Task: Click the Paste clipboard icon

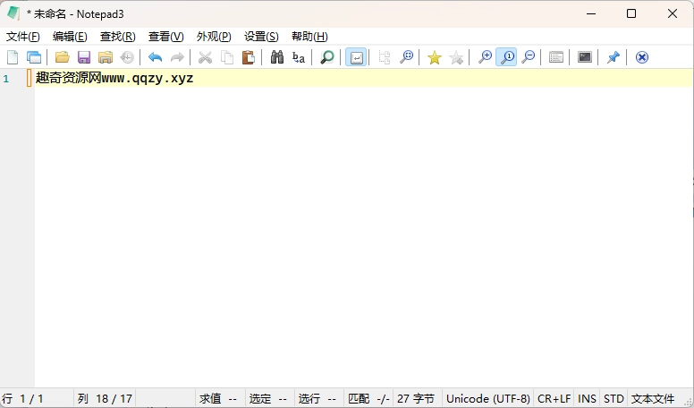Action: click(249, 57)
